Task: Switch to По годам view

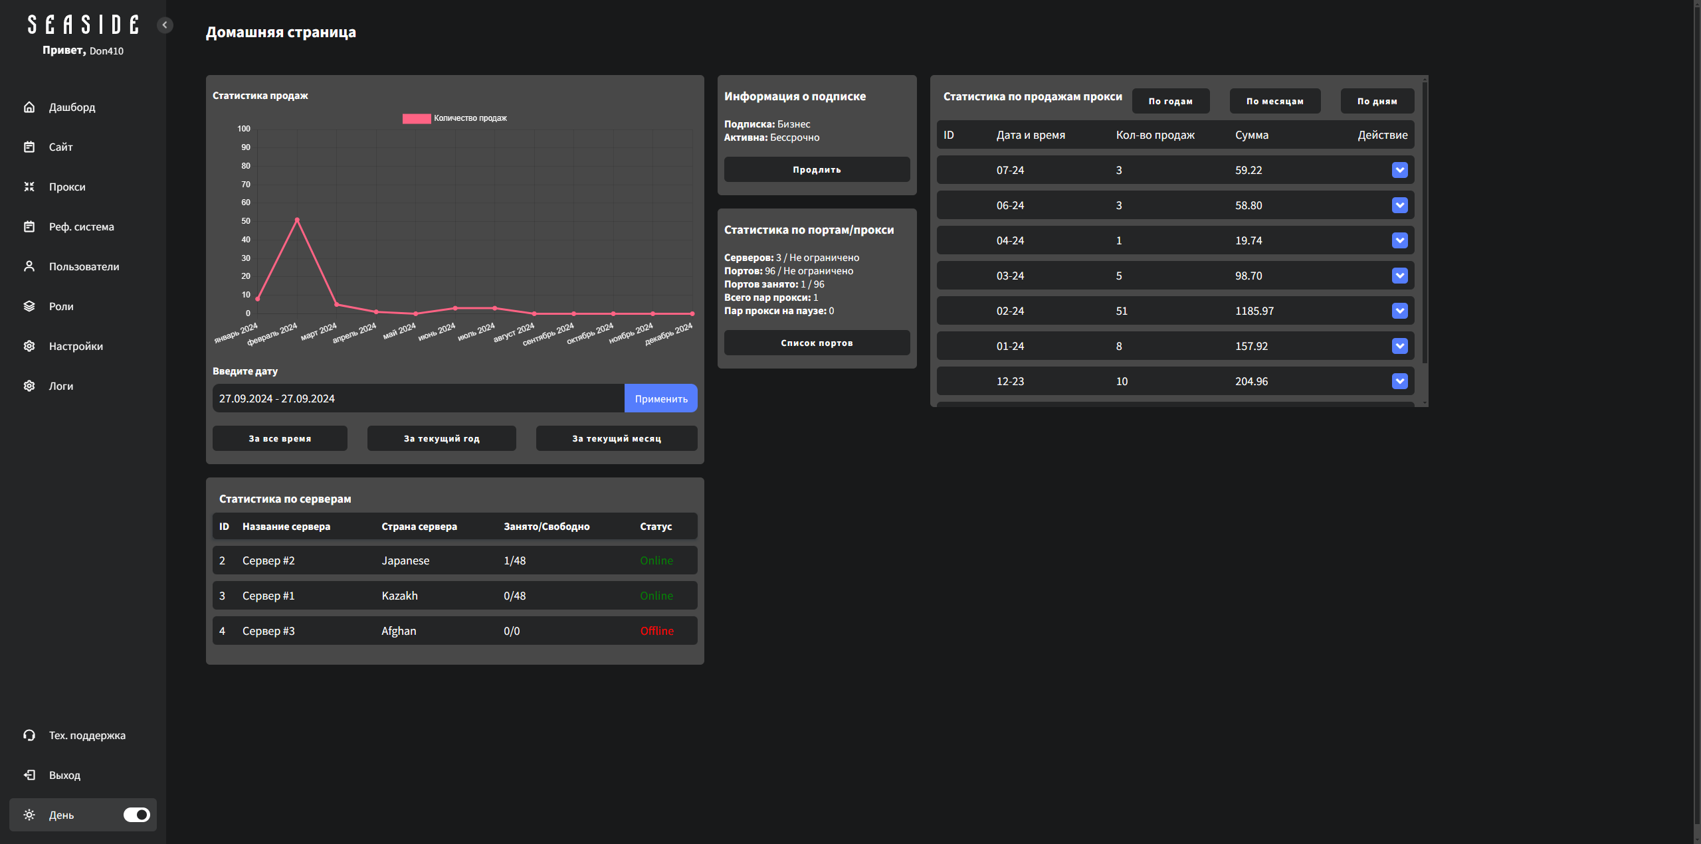Action: point(1170,101)
